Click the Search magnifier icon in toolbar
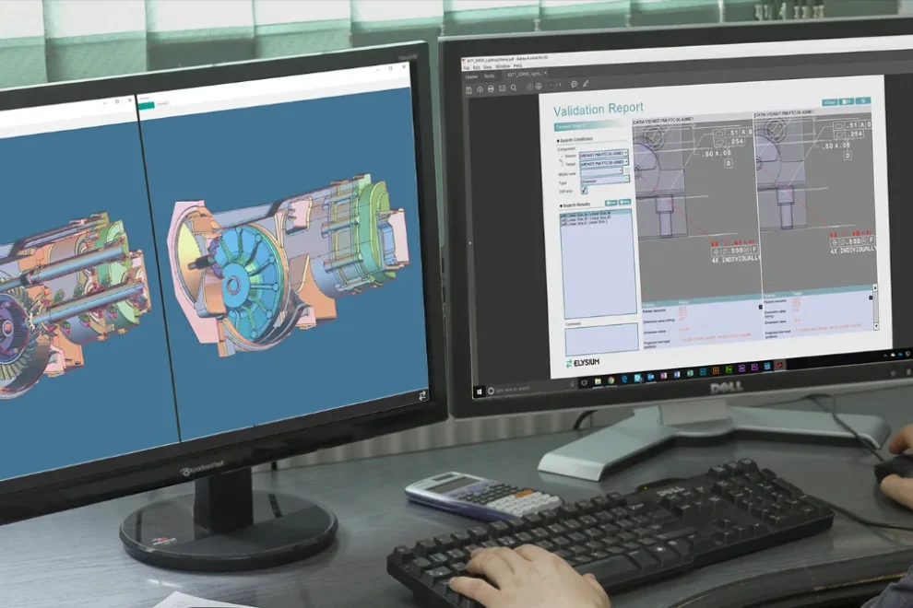The width and height of the screenshot is (913, 608). pyautogui.click(x=512, y=88)
